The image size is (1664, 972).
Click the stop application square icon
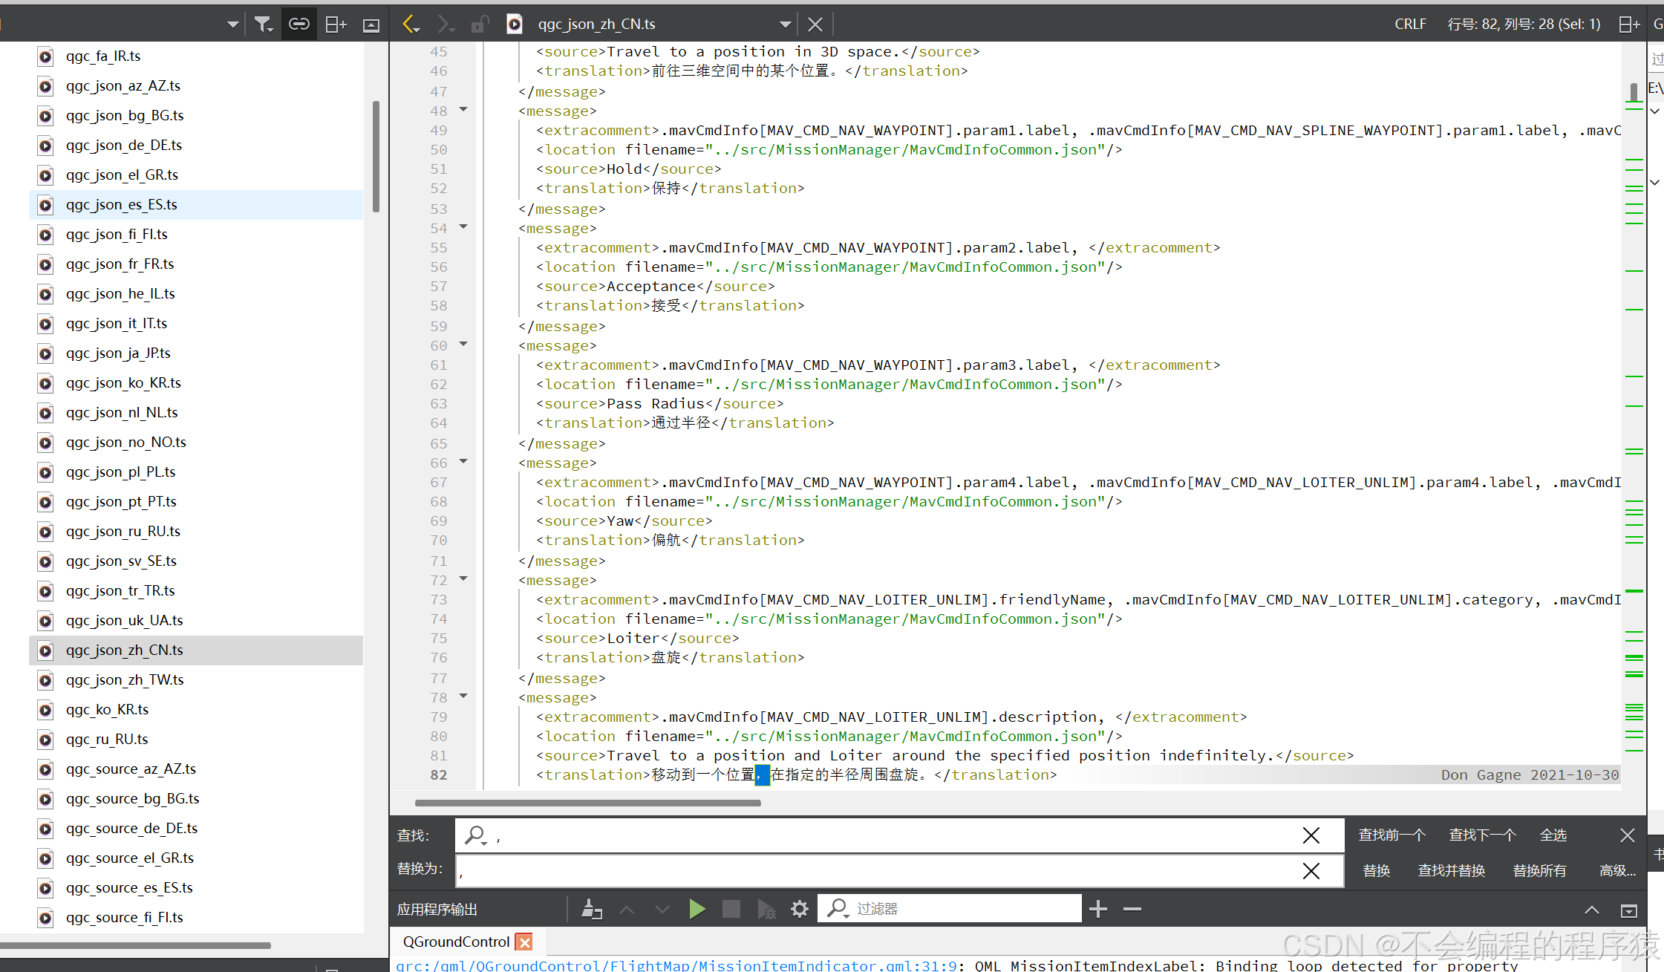coord(731,909)
